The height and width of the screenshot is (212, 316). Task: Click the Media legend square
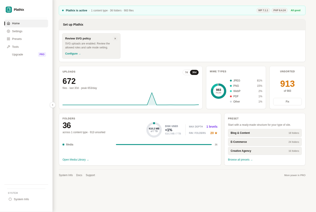[63, 144]
